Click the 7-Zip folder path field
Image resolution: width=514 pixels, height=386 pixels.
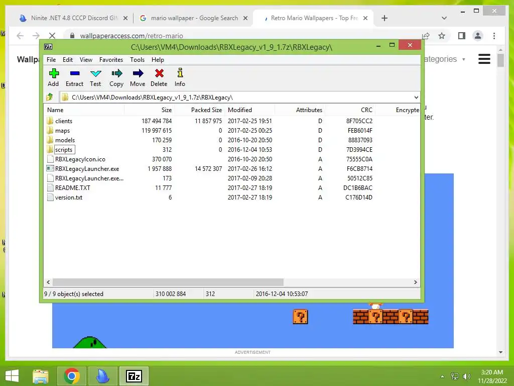(x=239, y=97)
